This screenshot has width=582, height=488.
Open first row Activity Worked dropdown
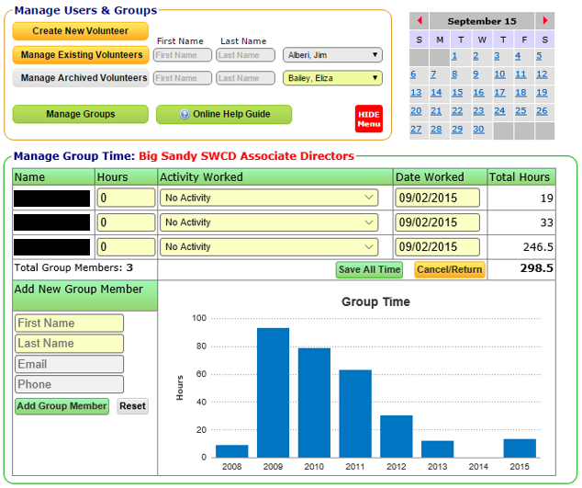[x=268, y=198]
